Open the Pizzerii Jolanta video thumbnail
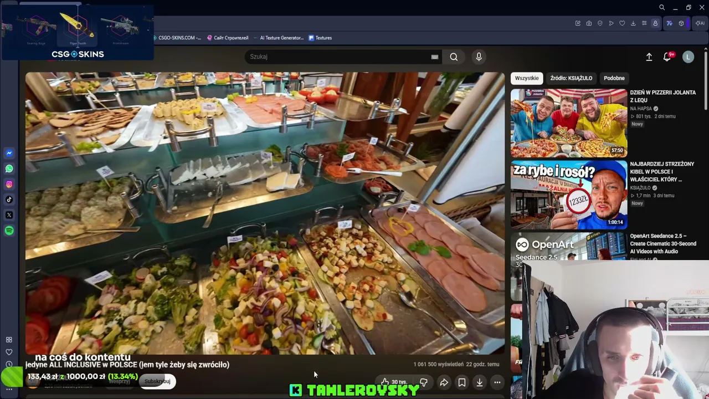Screen dimensions: 709x399 click(x=569, y=123)
